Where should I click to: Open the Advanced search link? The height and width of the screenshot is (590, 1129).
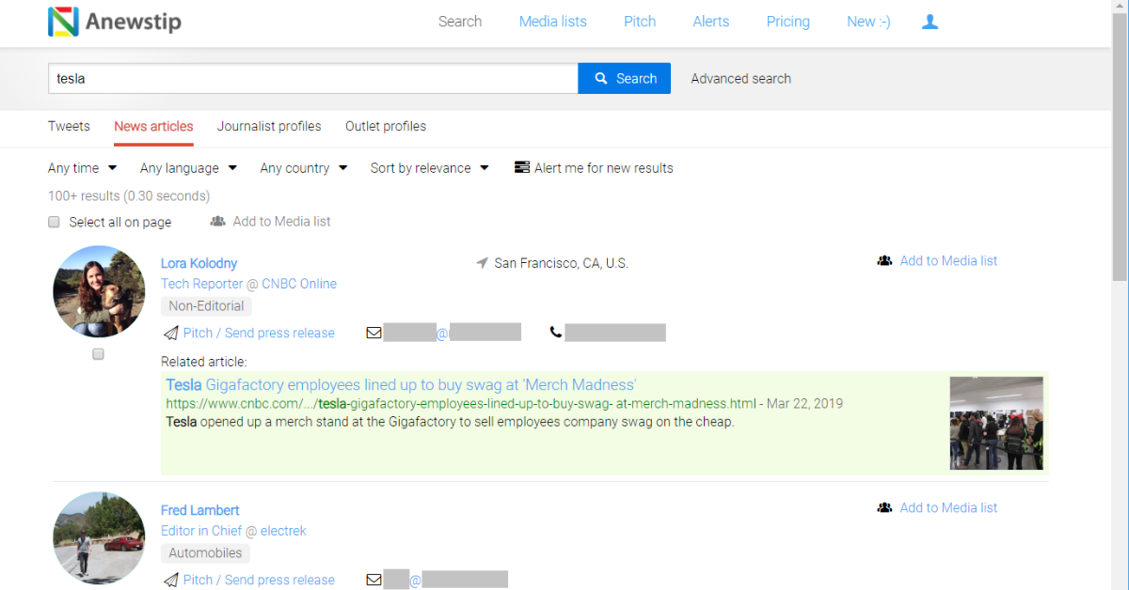[741, 79]
